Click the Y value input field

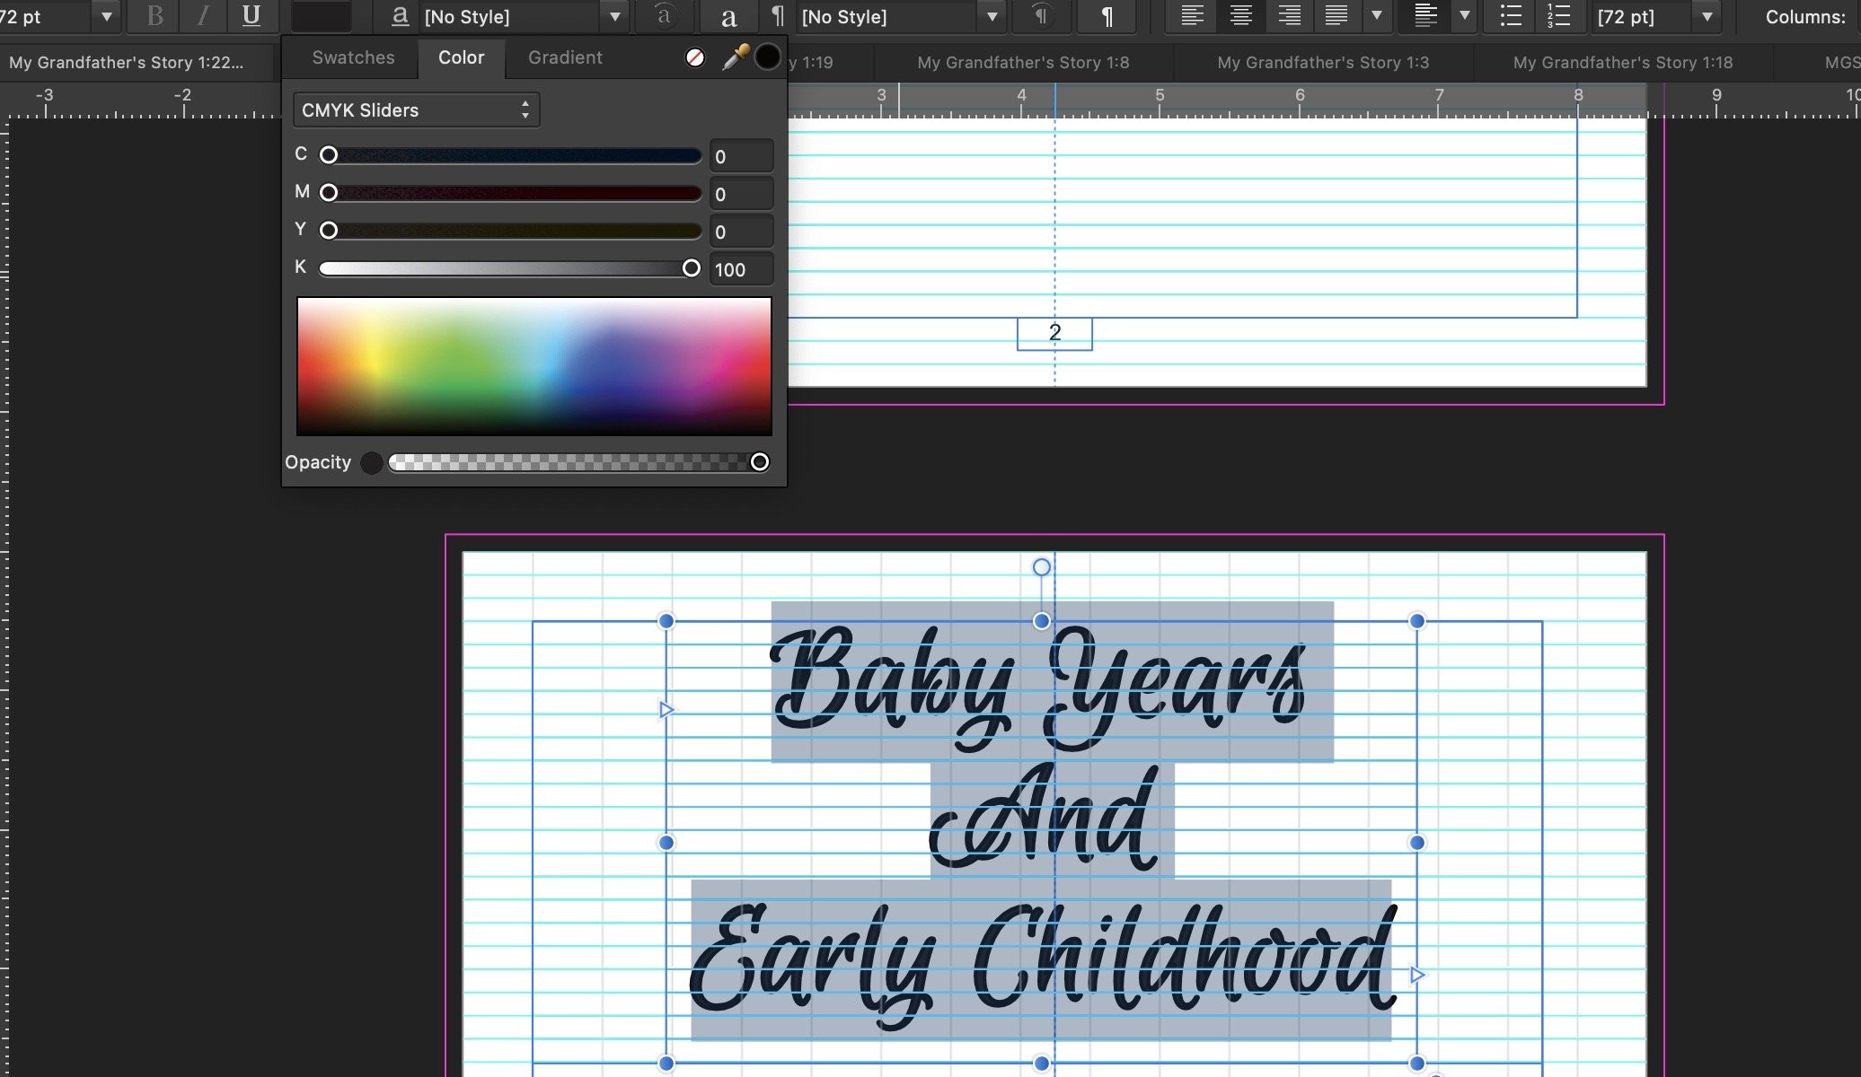[x=741, y=232]
